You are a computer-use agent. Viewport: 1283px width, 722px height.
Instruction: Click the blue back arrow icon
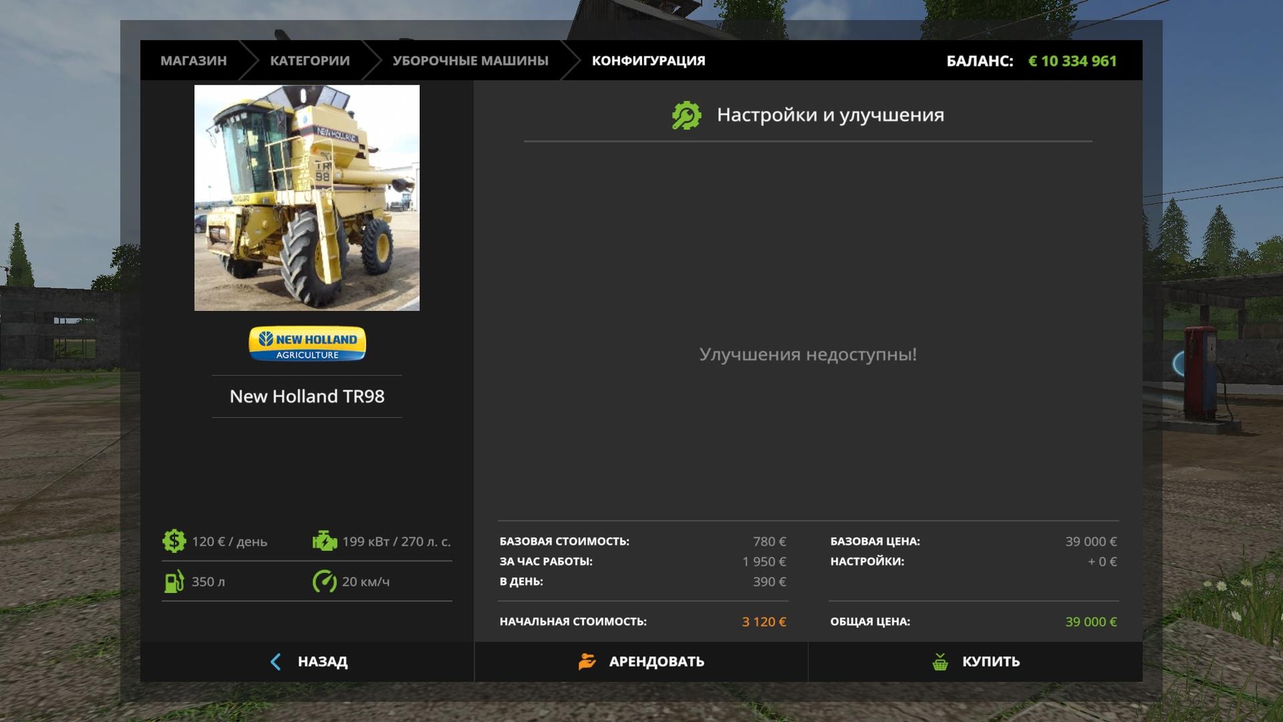point(276,661)
